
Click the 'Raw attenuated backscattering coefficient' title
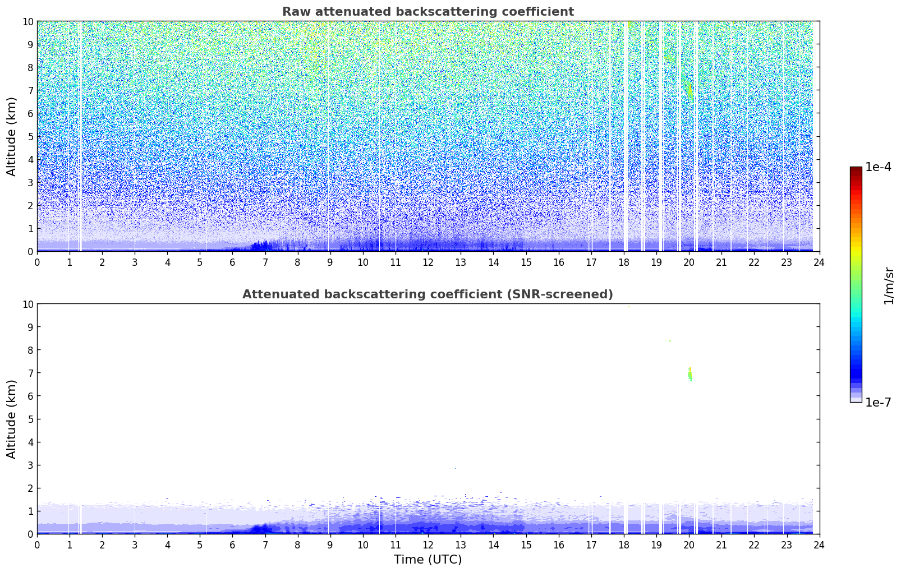(427, 12)
